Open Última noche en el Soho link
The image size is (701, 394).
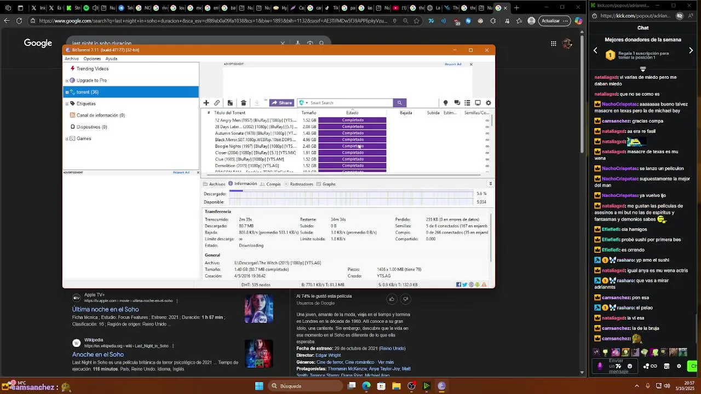(x=106, y=309)
